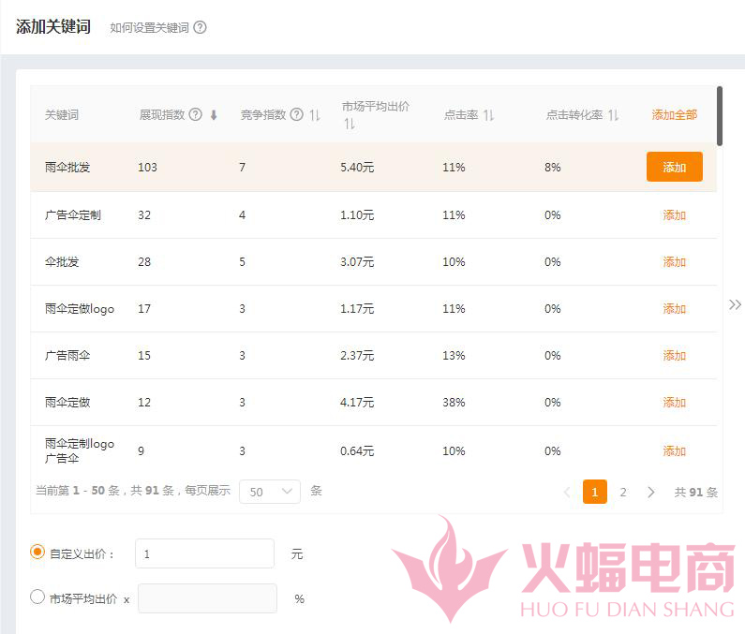
Task: Click the 展现指数 help question icon
Action: click(x=196, y=114)
